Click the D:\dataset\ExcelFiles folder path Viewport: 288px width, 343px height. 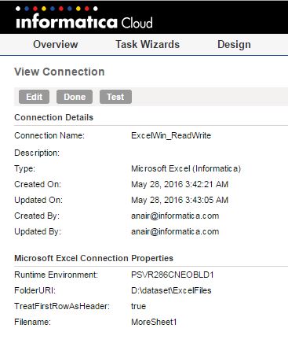click(x=171, y=290)
